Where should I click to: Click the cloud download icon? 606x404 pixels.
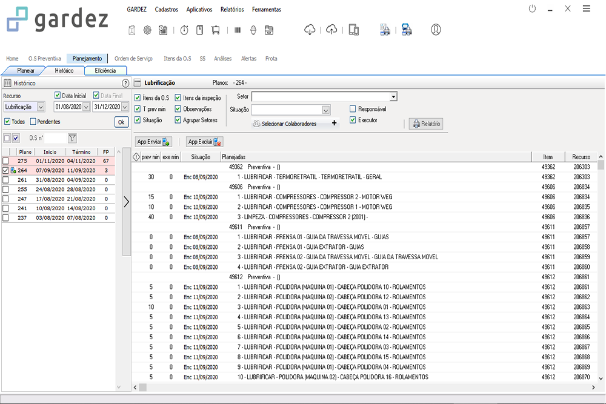[x=310, y=29]
